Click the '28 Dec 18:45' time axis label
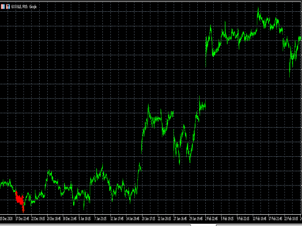The image size is (302, 226). pos(54,218)
